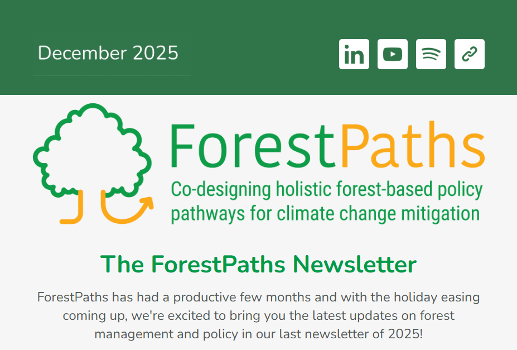Open the Spotify podcast icon

(431, 54)
